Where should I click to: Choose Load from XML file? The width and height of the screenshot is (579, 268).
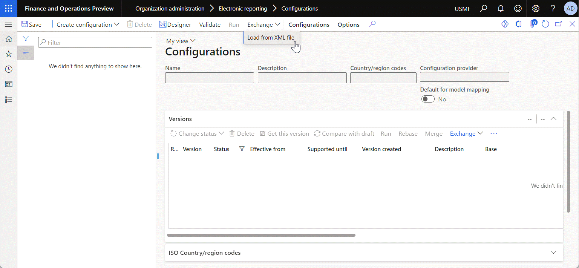point(271,37)
